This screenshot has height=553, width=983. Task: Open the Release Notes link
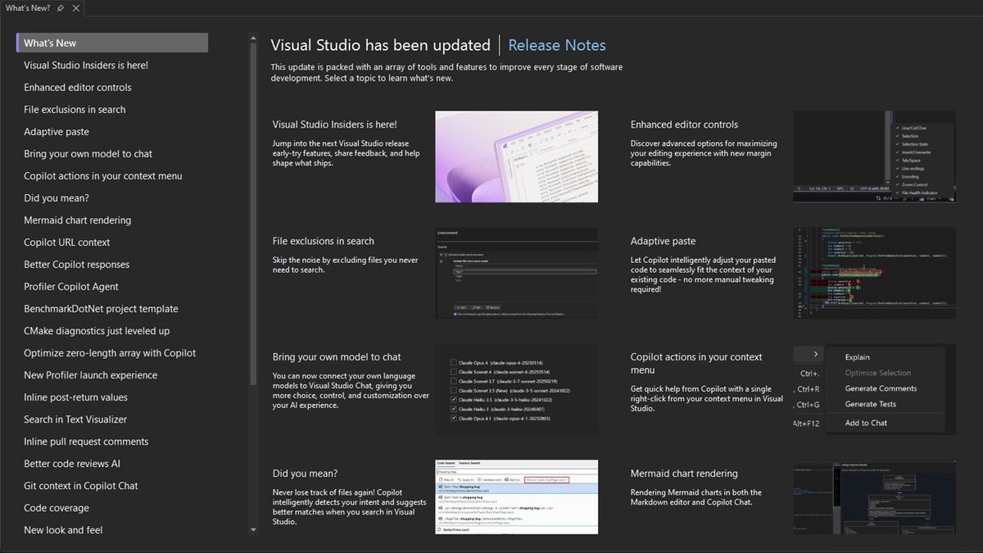557,45
